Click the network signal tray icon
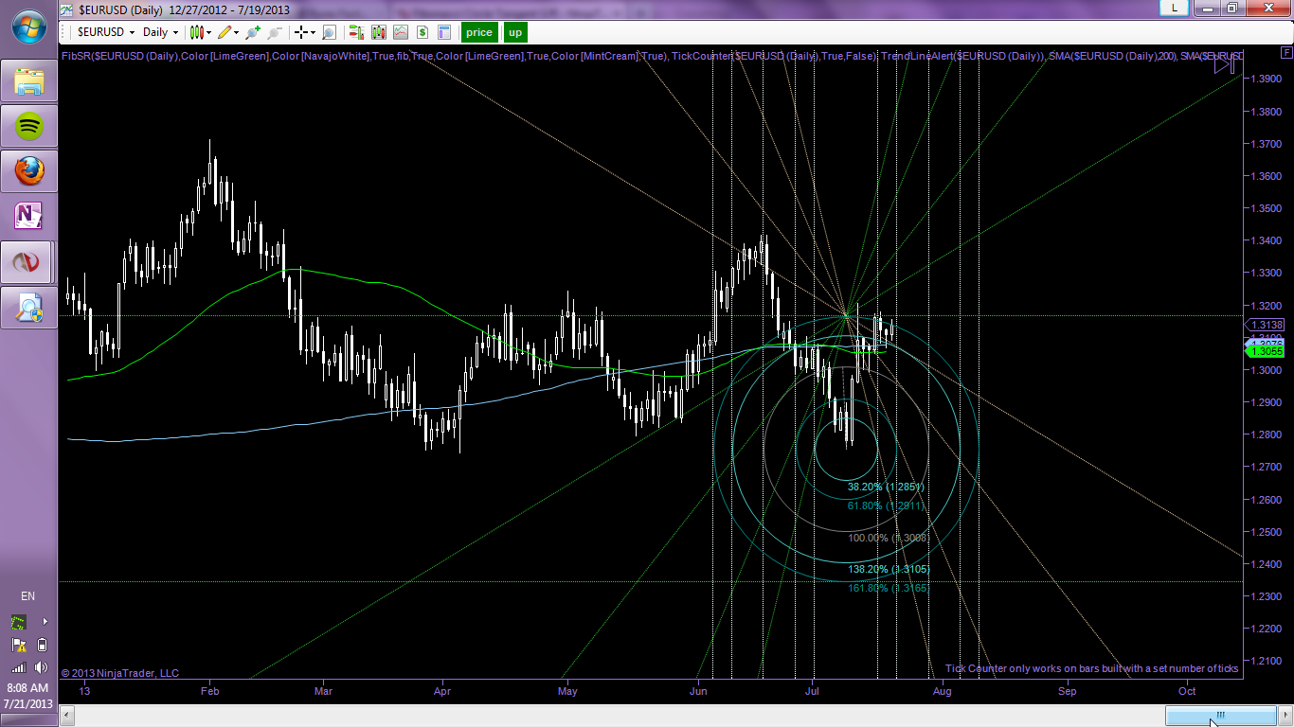The width and height of the screenshot is (1294, 727). point(18,668)
